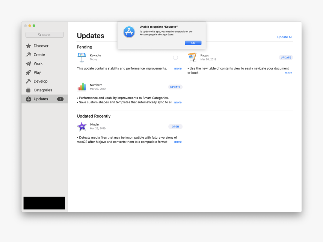Click the Updates download icon
323x242 pixels.
click(x=29, y=99)
